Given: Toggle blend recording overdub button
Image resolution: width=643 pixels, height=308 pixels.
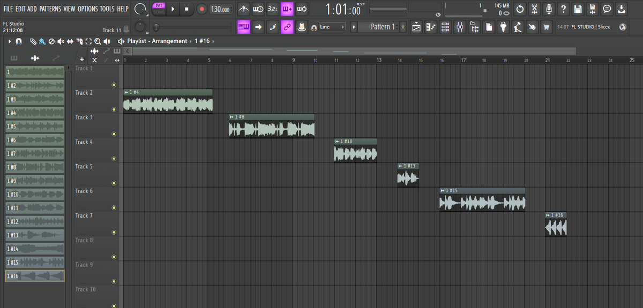Looking at the screenshot, I should click(x=287, y=9).
